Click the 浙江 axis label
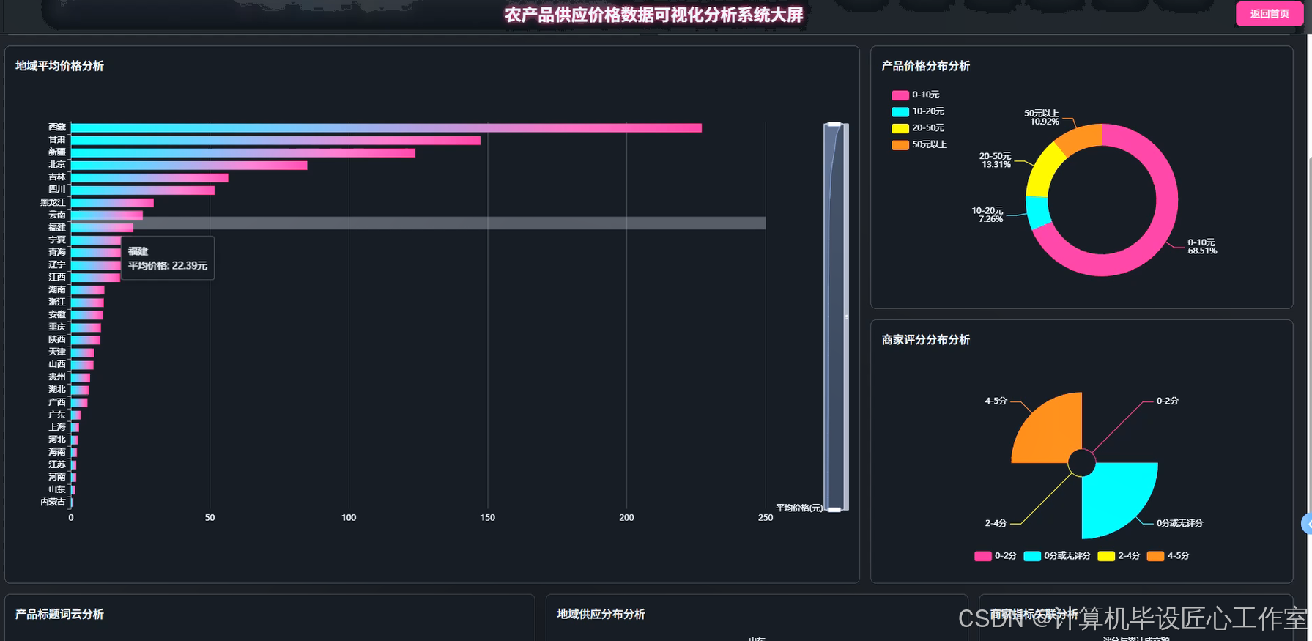1312x641 pixels. pyautogui.click(x=57, y=303)
